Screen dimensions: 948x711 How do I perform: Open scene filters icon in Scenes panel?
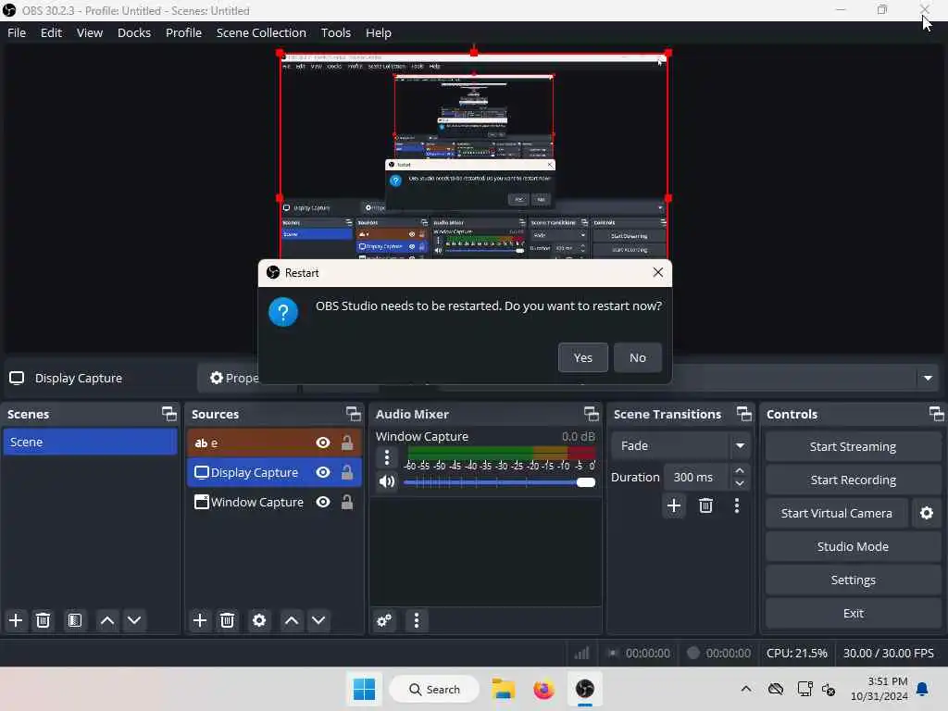tap(75, 620)
